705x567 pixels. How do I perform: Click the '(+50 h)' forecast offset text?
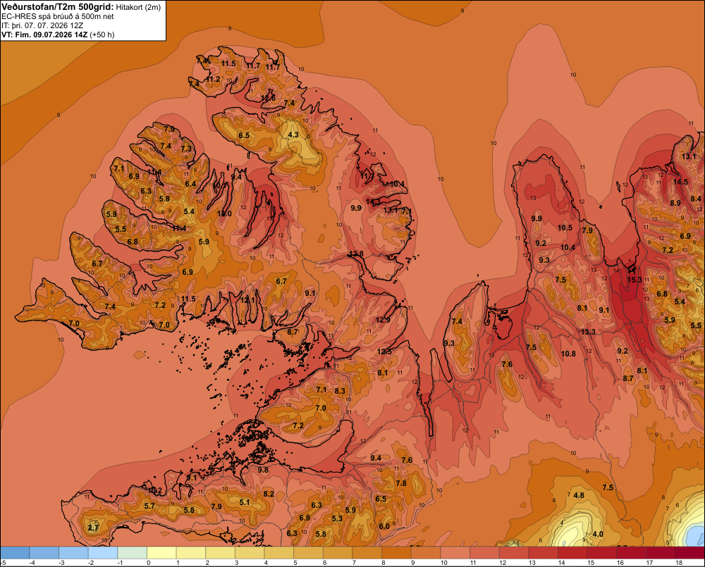102,35
